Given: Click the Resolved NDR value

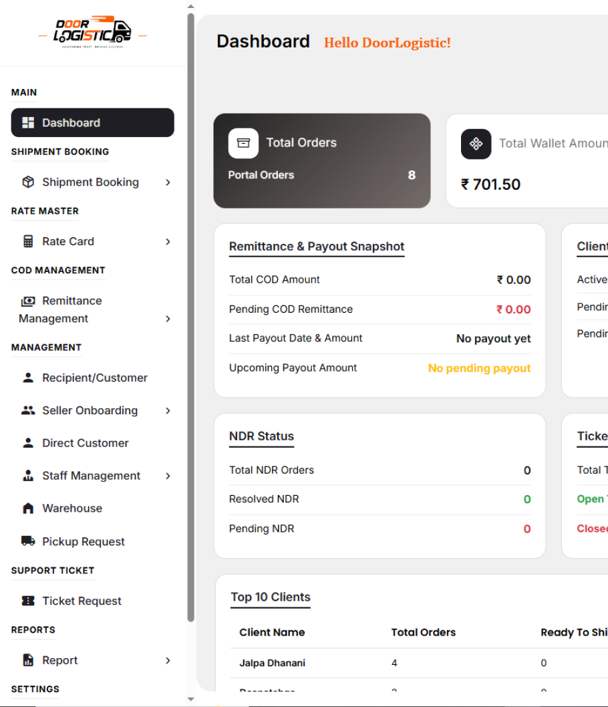Looking at the screenshot, I should (x=527, y=499).
